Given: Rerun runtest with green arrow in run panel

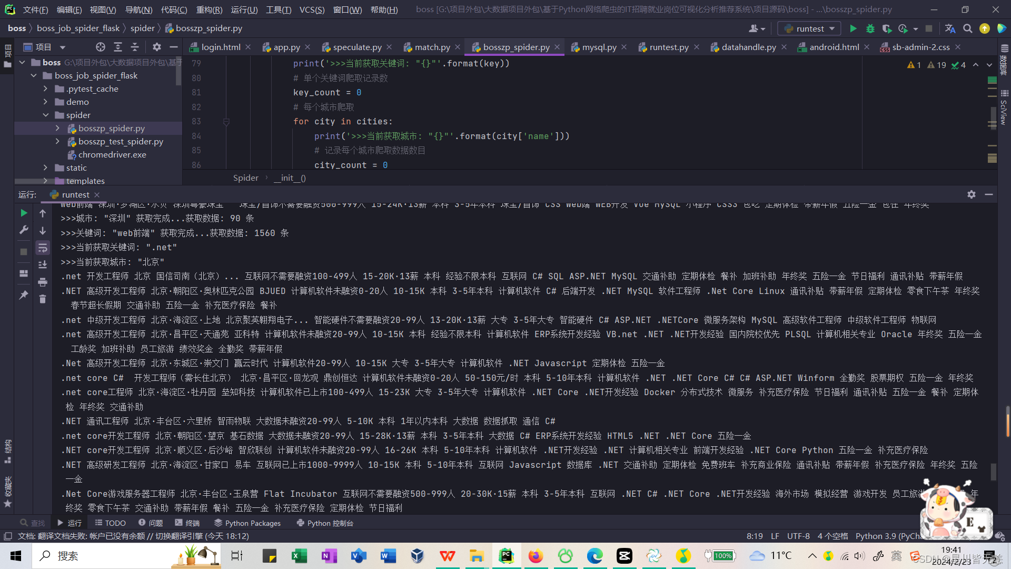Looking at the screenshot, I should [24, 213].
